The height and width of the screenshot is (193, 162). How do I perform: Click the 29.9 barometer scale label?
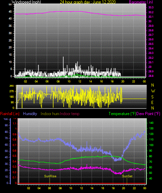(151, 26)
